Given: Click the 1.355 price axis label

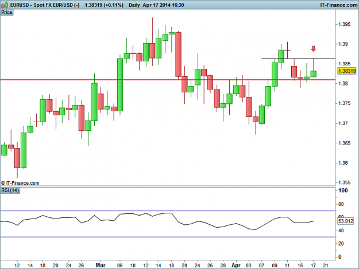Looking at the screenshot, I should click(344, 182).
